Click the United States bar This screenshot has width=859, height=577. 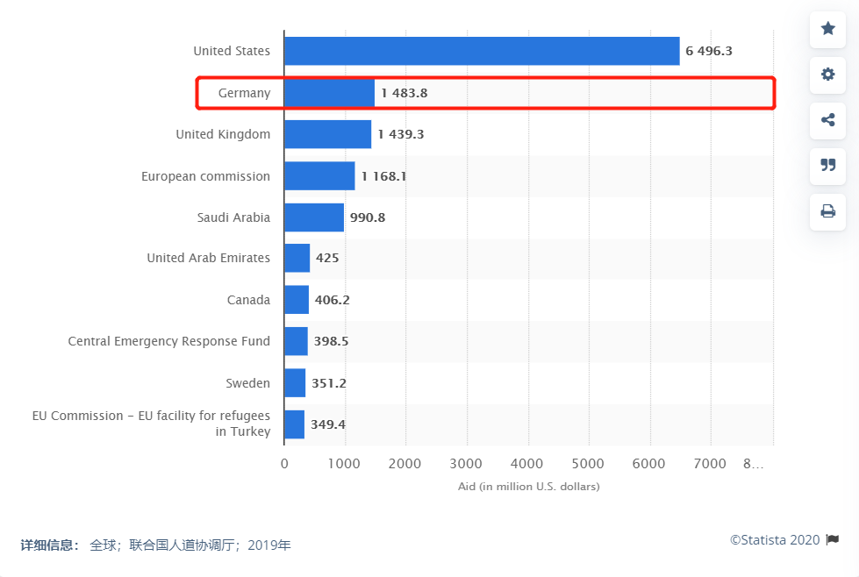pyautogui.click(x=481, y=51)
